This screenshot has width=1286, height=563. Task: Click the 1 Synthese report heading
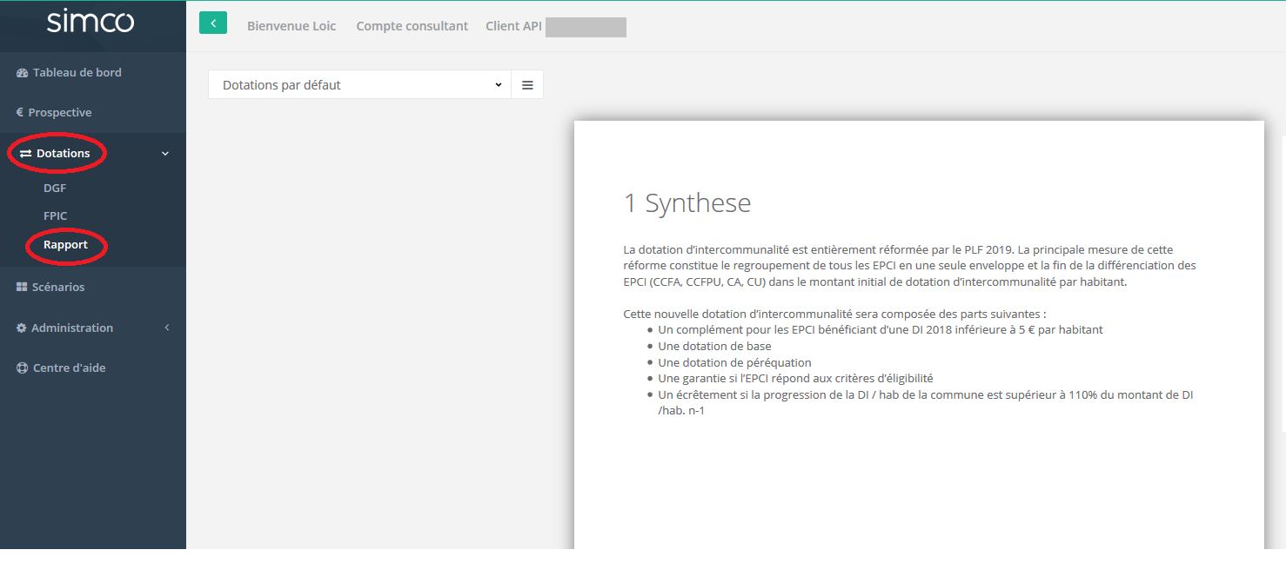click(x=687, y=203)
